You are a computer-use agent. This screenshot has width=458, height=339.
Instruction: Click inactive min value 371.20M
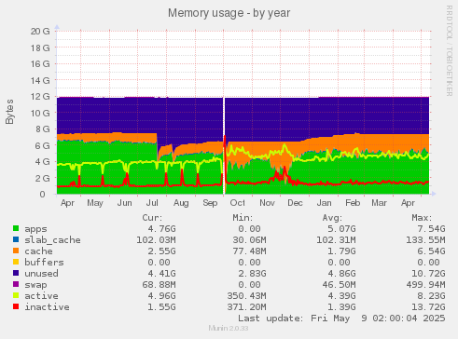246,307
